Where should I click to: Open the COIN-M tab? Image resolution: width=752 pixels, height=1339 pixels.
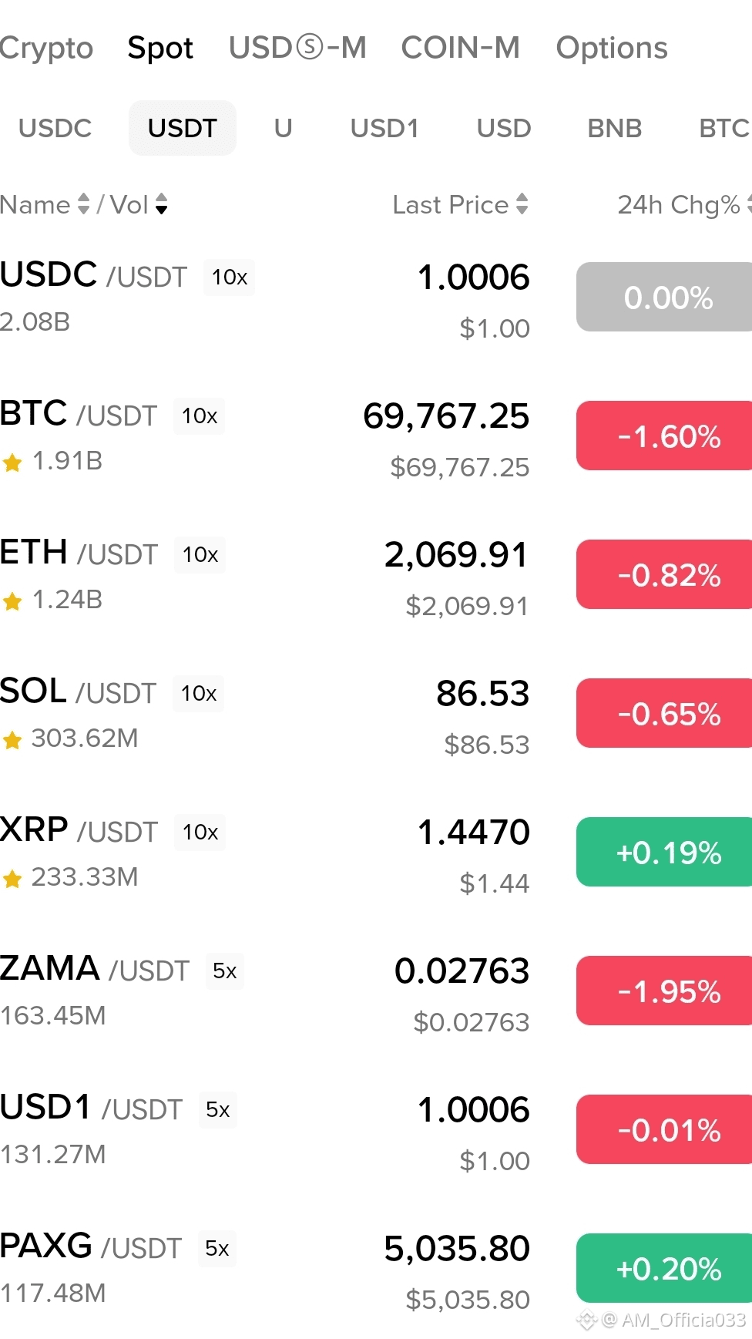click(461, 48)
